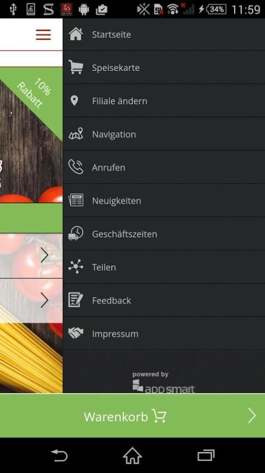Expand the first category chevron over tomatoes

45,255
